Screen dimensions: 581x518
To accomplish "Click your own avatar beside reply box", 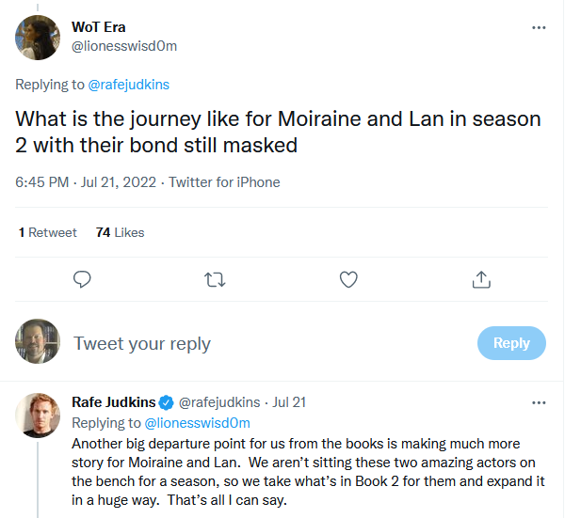I will pyautogui.click(x=38, y=342).
